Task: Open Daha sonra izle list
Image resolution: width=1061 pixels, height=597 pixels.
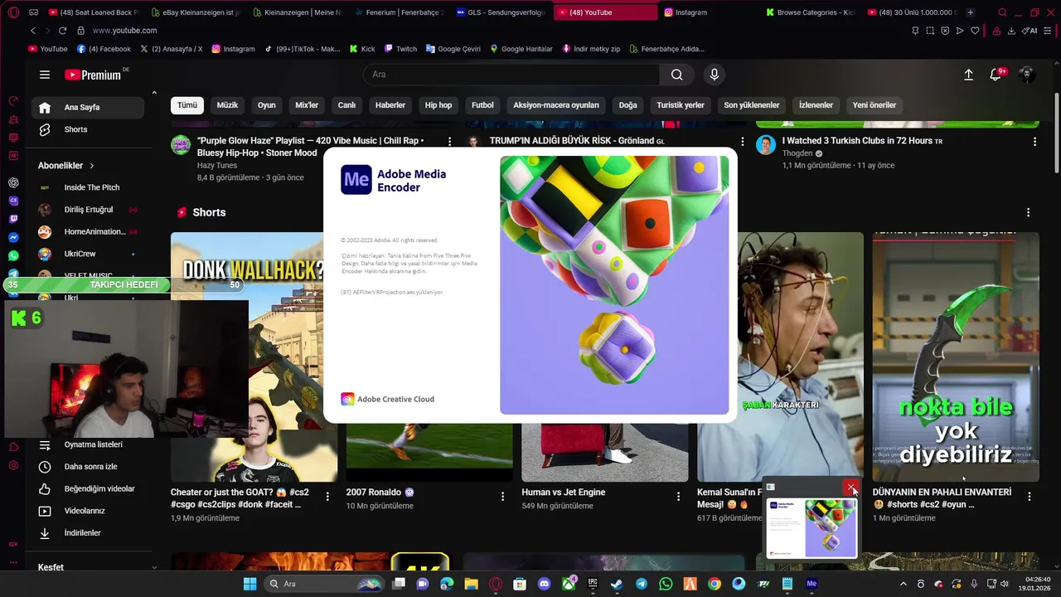Action: (88, 467)
